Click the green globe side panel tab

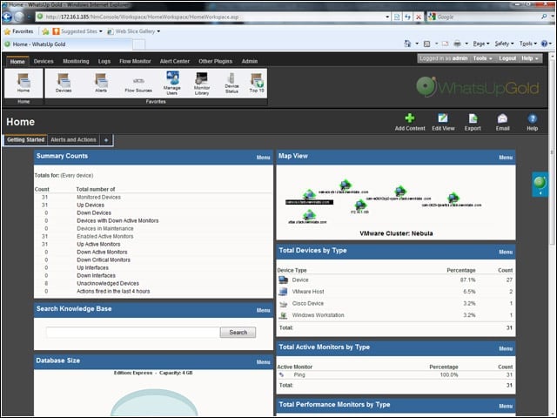[x=540, y=184]
